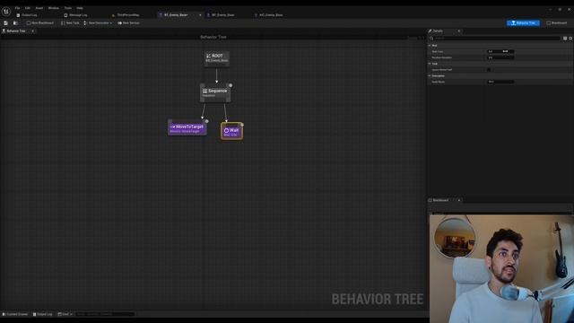
Task: Open the Tools menu
Action: pyautogui.click(x=68, y=8)
